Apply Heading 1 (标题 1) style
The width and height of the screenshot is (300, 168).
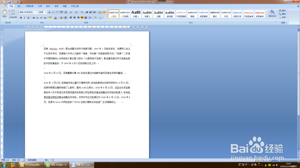[x=136, y=14]
